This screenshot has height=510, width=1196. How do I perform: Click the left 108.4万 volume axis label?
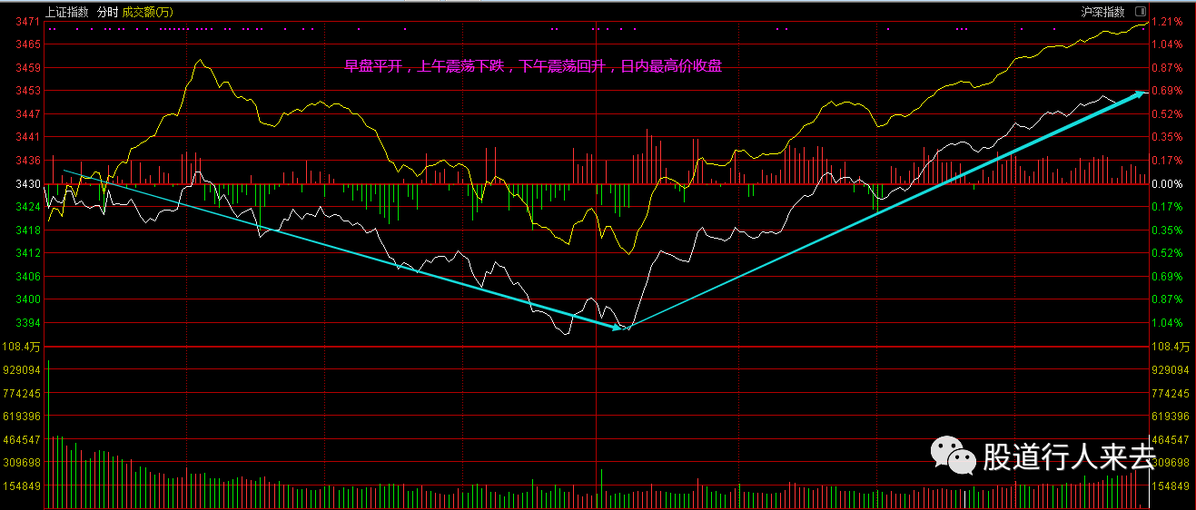click(23, 347)
